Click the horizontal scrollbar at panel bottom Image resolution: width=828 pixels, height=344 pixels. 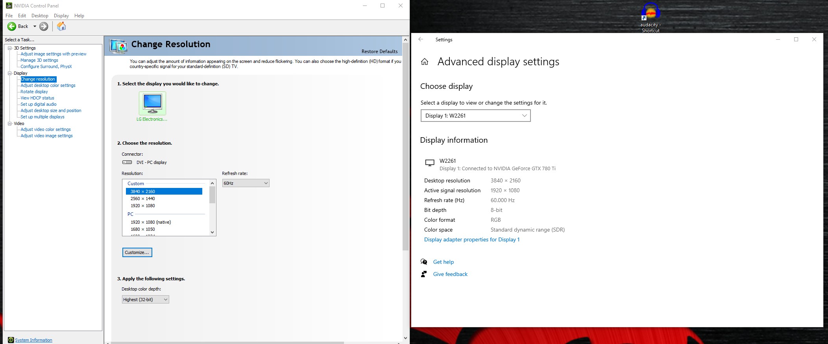(227, 343)
